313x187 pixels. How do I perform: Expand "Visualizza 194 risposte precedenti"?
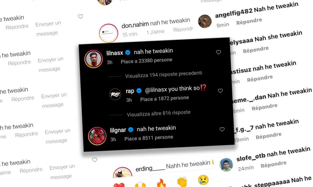pos(164,75)
